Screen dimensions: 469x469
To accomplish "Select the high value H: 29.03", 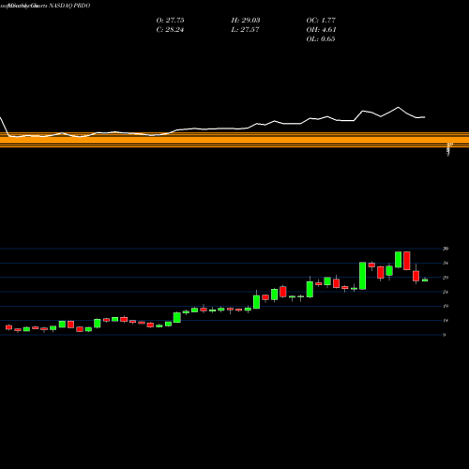I will 246,21.
